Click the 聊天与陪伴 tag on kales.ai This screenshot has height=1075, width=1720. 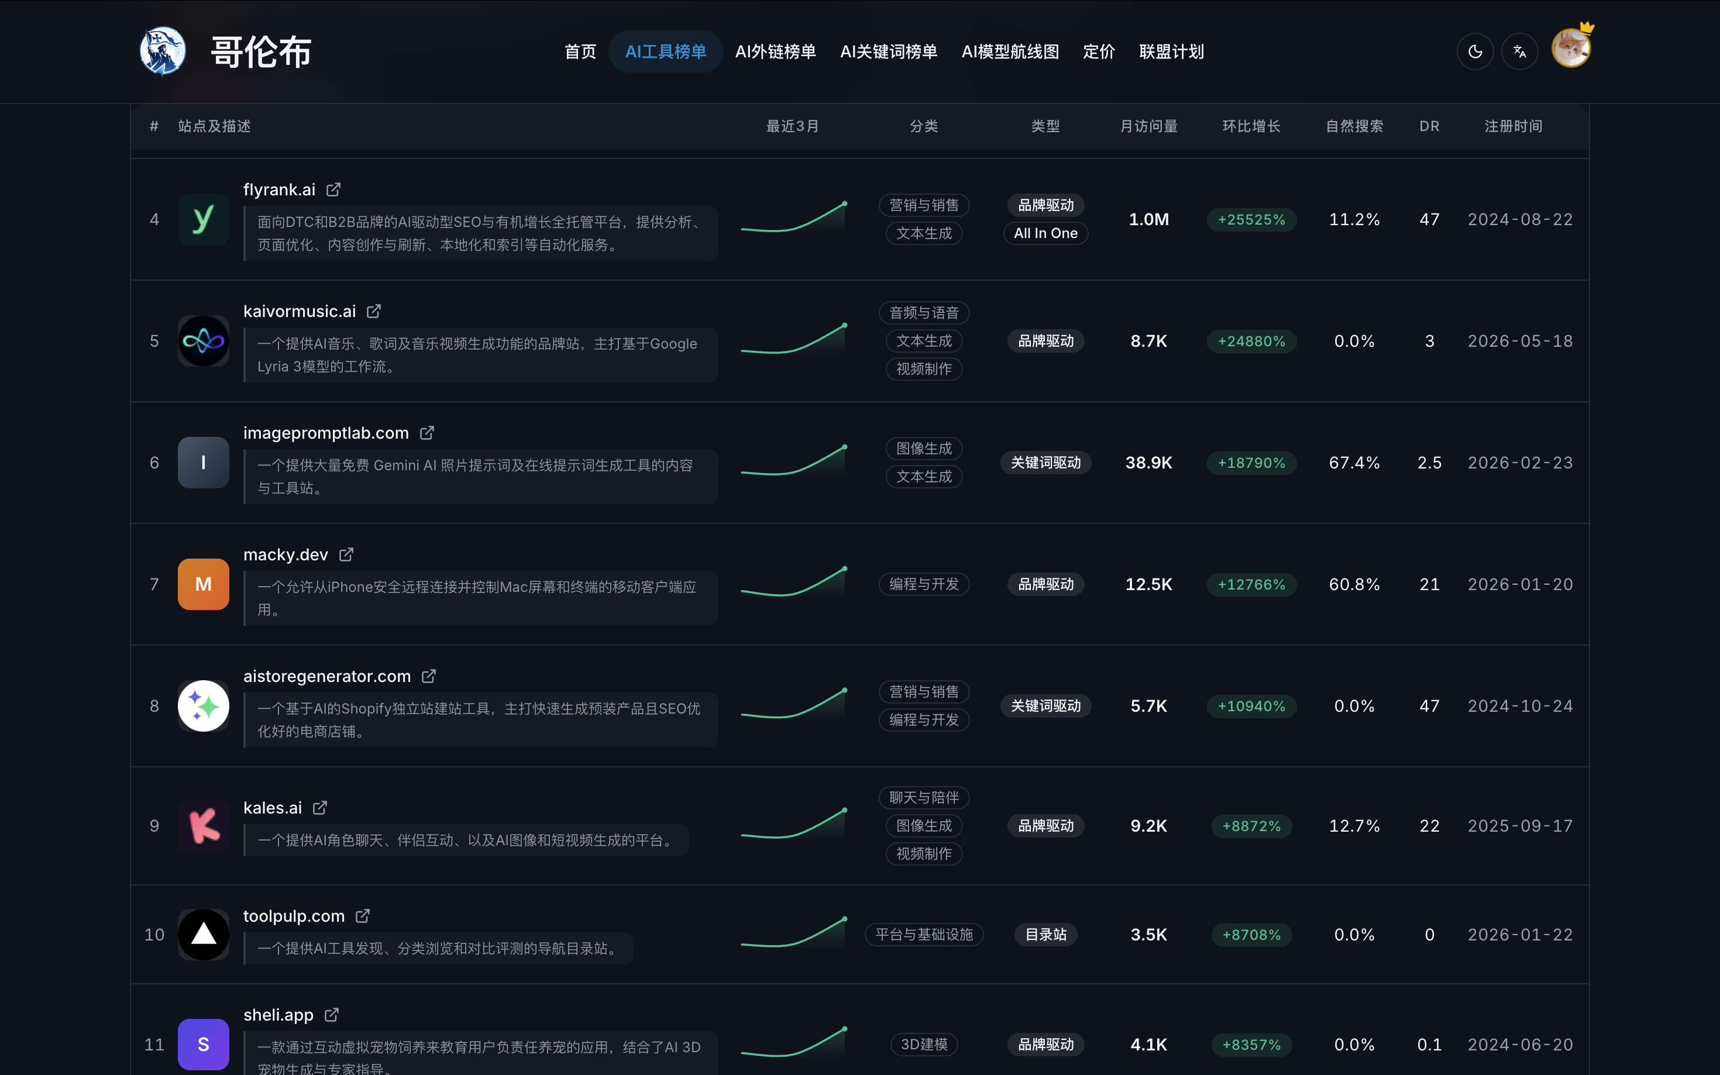click(924, 798)
